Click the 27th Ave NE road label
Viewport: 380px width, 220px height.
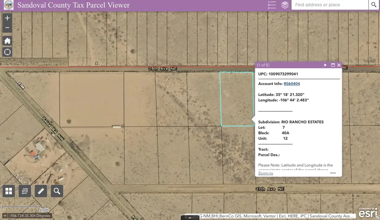(x=270, y=189)
